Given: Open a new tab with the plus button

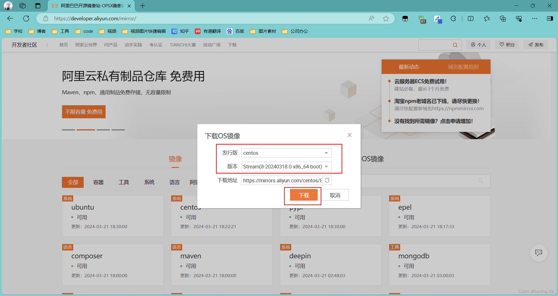Looking at the screenshot, I should pyautogui.click(x=142, y=6).
